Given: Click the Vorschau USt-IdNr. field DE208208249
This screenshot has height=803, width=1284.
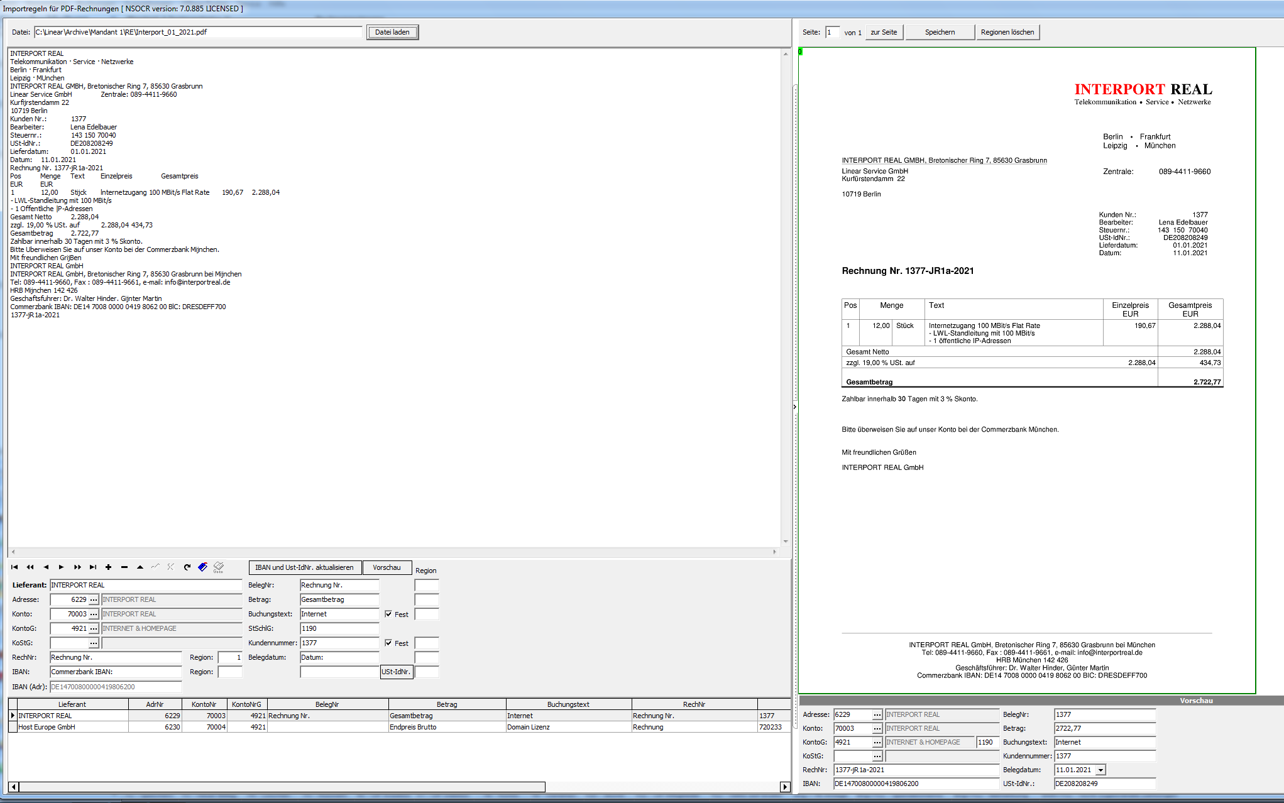Looking at the screenshot, I should (1104, 784).
